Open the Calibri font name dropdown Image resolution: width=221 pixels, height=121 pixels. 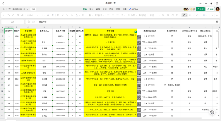click(32, 15)
